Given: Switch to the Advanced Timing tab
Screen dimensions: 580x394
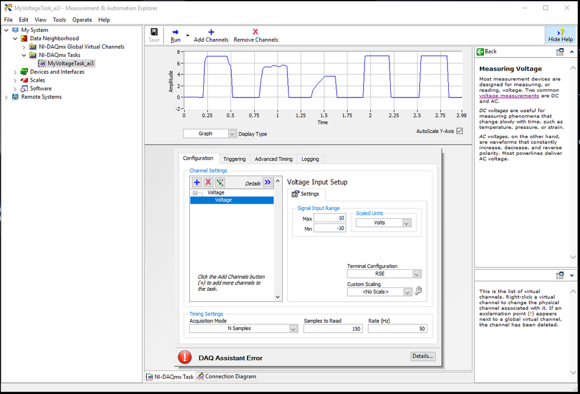Looking at the screenshot, I should 273,159.
